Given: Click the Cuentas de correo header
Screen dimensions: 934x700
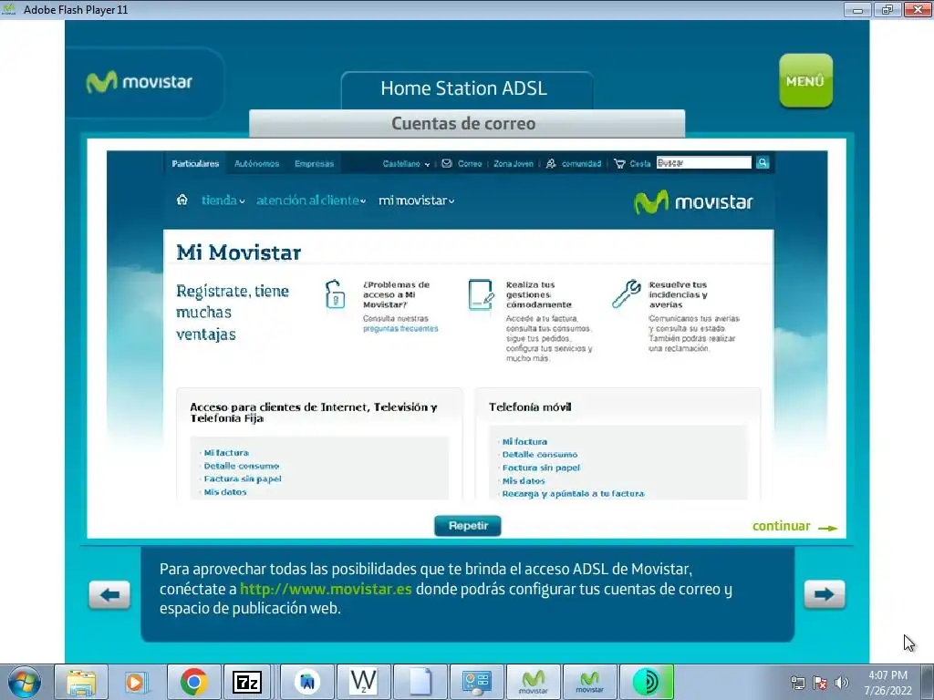Looking at the screenshot, I should pos(466,124).
